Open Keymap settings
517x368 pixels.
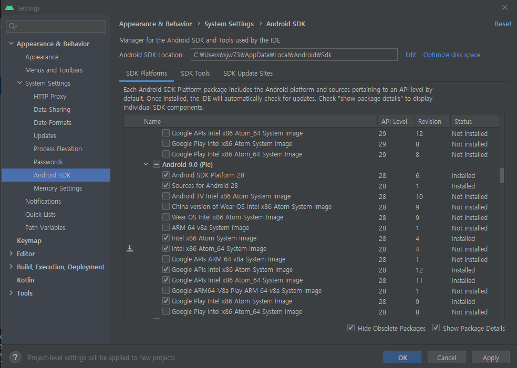(x=29, y=241)
